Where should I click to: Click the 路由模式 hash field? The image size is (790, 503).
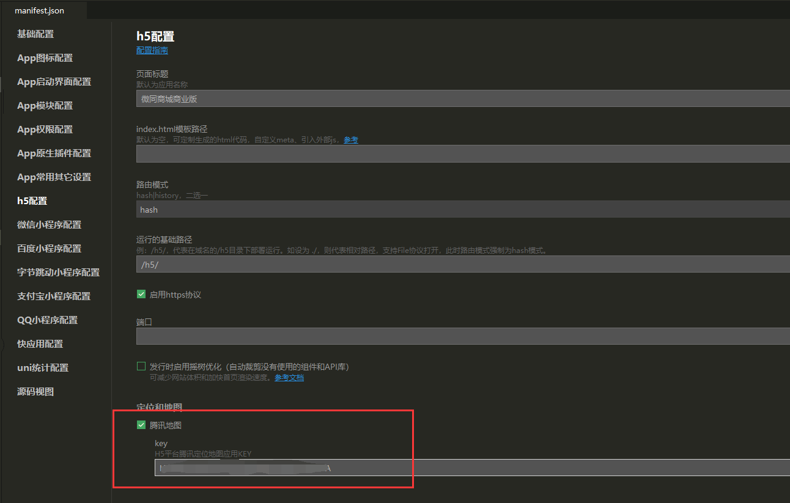click(x=463, y=210)
